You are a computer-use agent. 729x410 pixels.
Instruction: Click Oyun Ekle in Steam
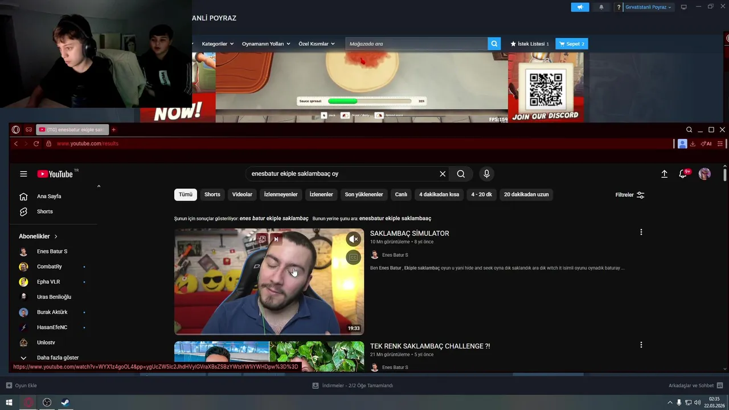point(22,386)
